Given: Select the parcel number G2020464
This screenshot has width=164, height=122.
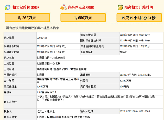Looking at the screenshot, I should [x=42, y=38].
